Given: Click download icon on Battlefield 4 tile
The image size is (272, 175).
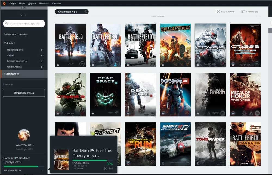Looking at the screenshot, I should [x=93, y=64].
